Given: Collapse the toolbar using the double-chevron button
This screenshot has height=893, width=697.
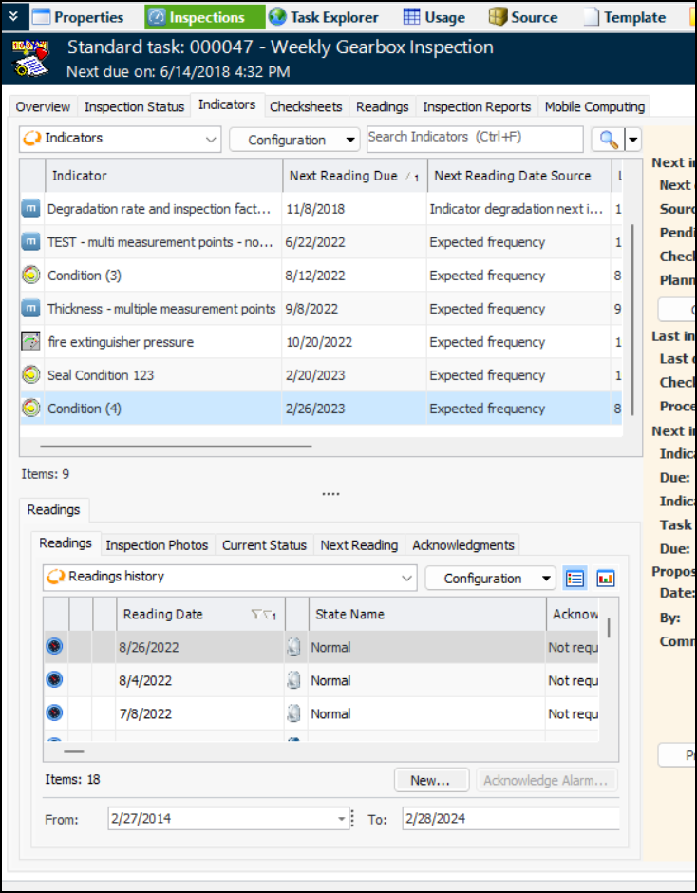Looking at the screenshot, I should coord(12,16).
